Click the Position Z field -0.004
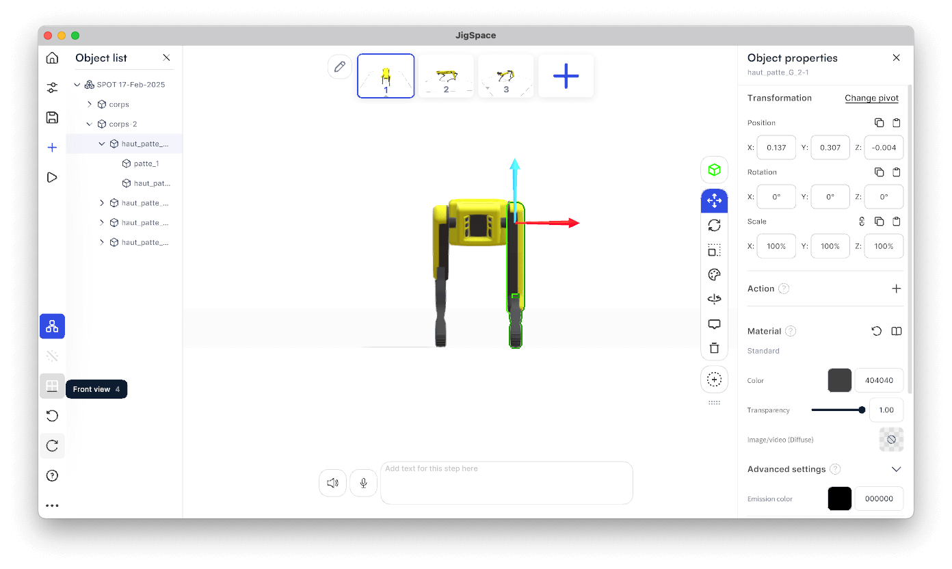This screenshot has width=952, height=569. click(884, 147)
